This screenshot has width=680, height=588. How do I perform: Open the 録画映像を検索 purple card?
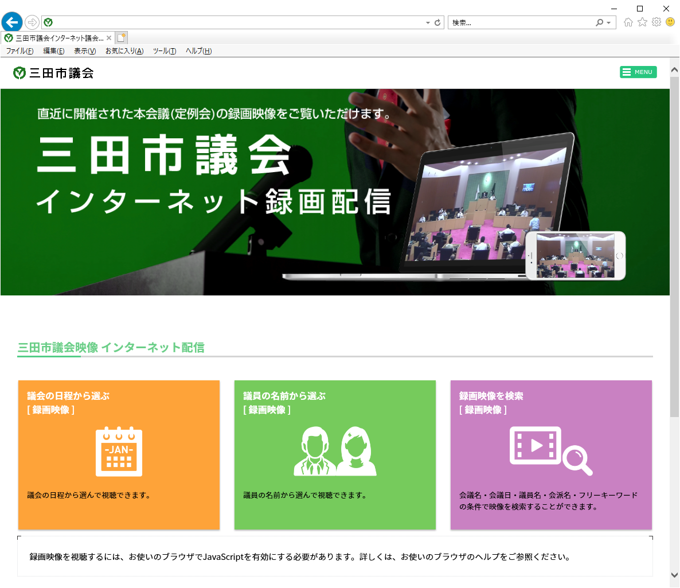[551, 455]
